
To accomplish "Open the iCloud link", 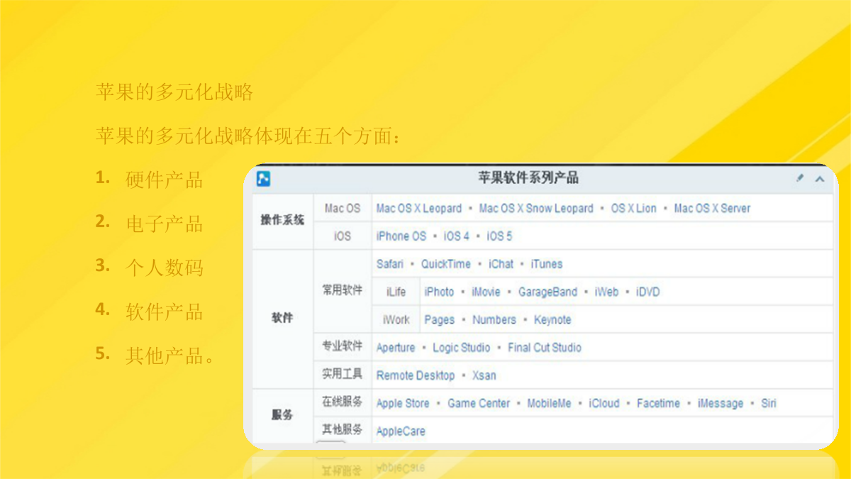I will pyautogui.click(x=604, y=403).
